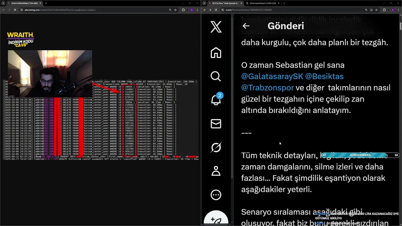Open @Besiktas mention link
This screenshot has width=402, height=226.
324,76
